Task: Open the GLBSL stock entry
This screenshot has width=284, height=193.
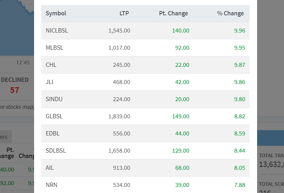Action: tap(54, 117)
